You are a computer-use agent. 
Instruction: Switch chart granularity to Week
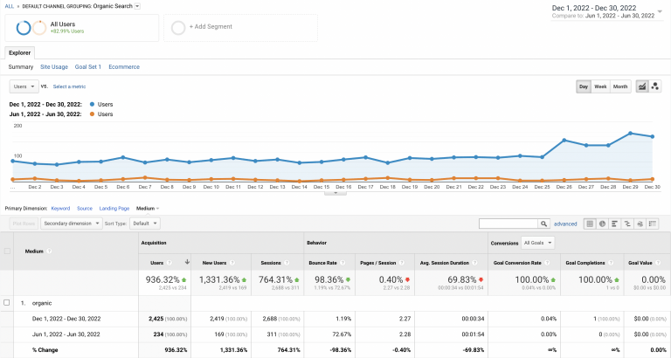600,86
